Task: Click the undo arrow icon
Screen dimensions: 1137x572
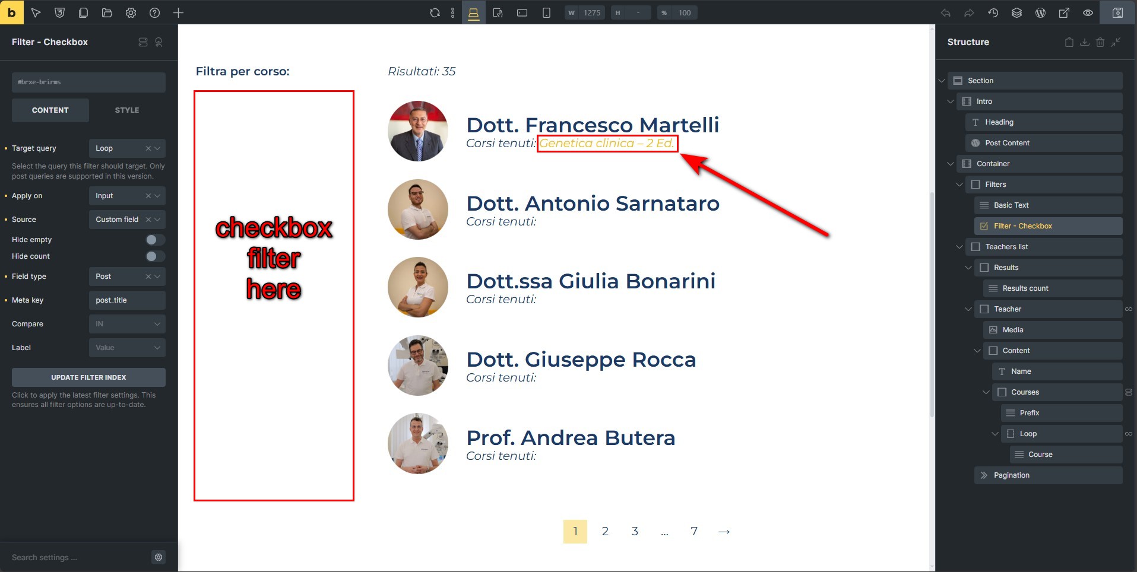Action: click(x=946, y=12)
